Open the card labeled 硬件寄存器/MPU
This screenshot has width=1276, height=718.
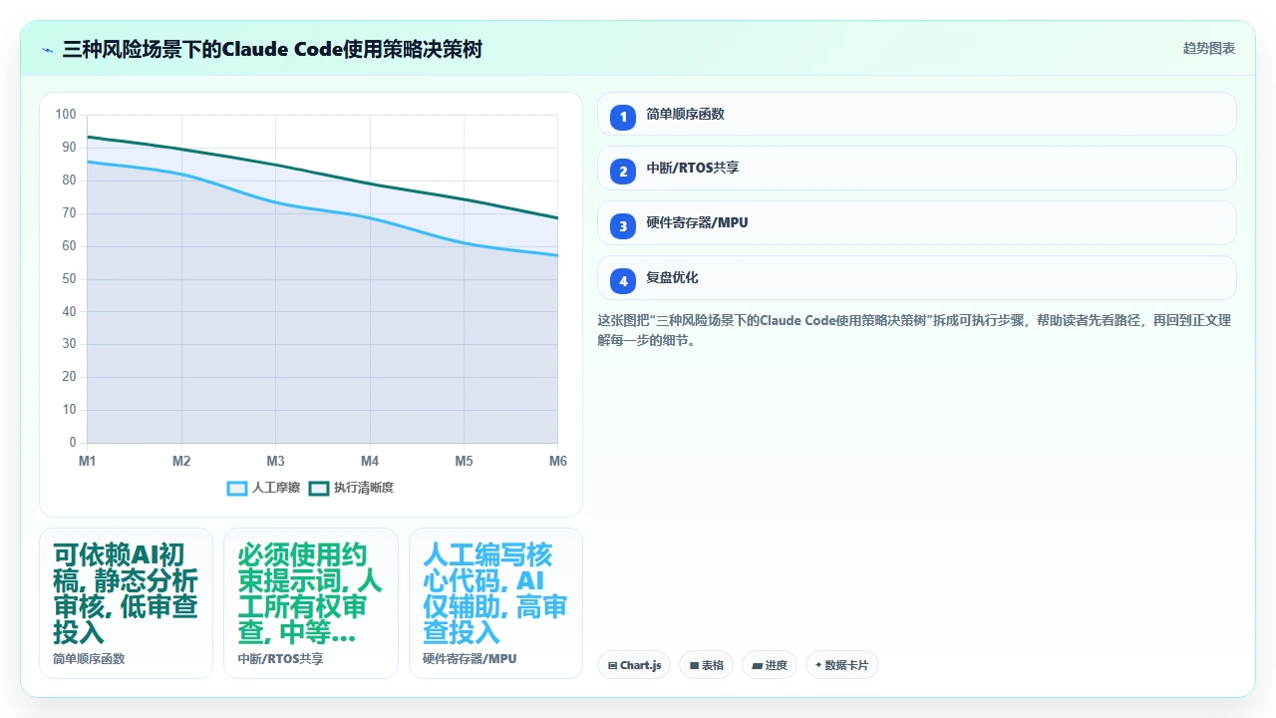pos(495,603)
